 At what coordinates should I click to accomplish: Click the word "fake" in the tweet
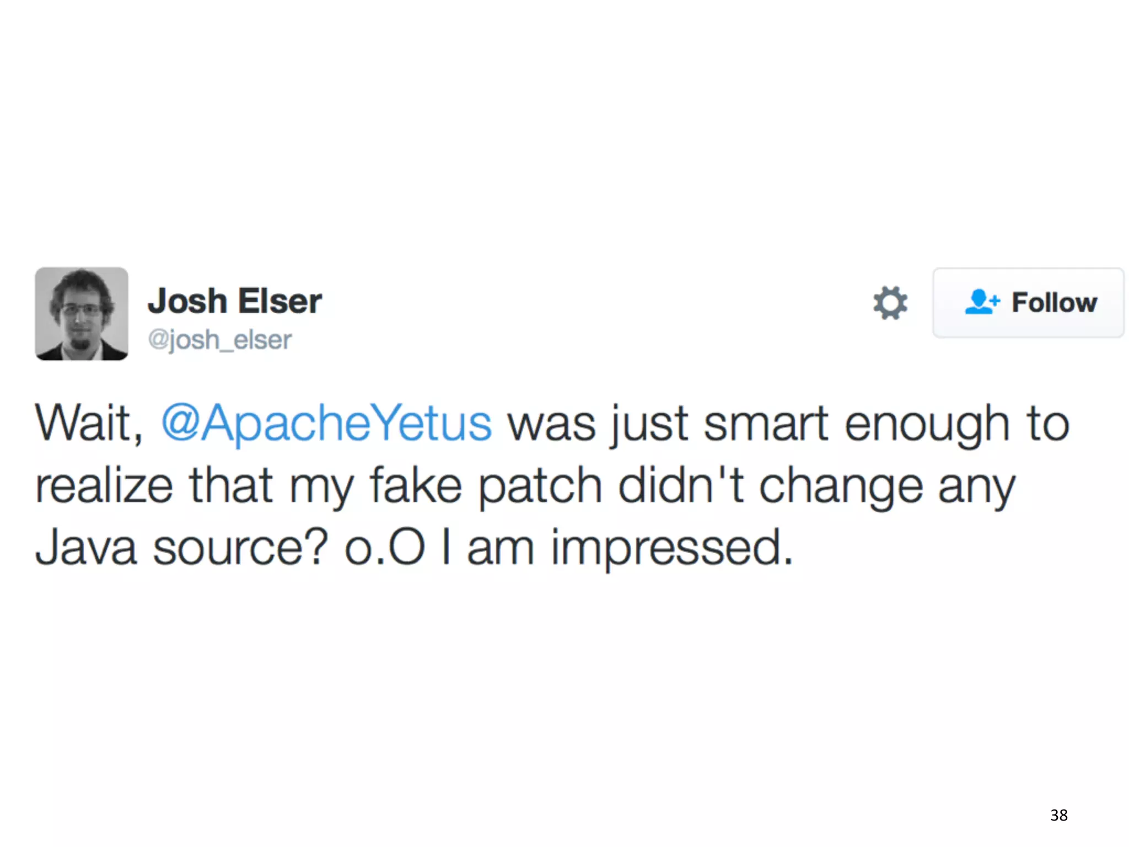point(415,485)
